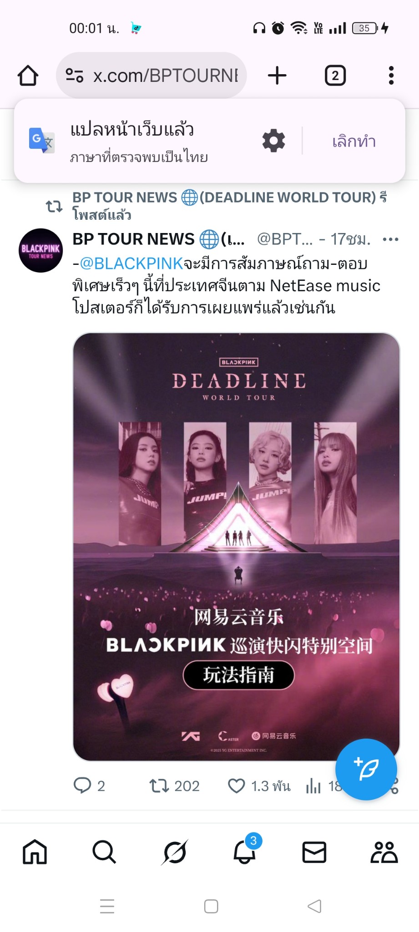Viewport: 419px width, 932px height.
Task: Repost the tweet with 202 reposts
Action: pyautogui.click(x=175, y=786)
